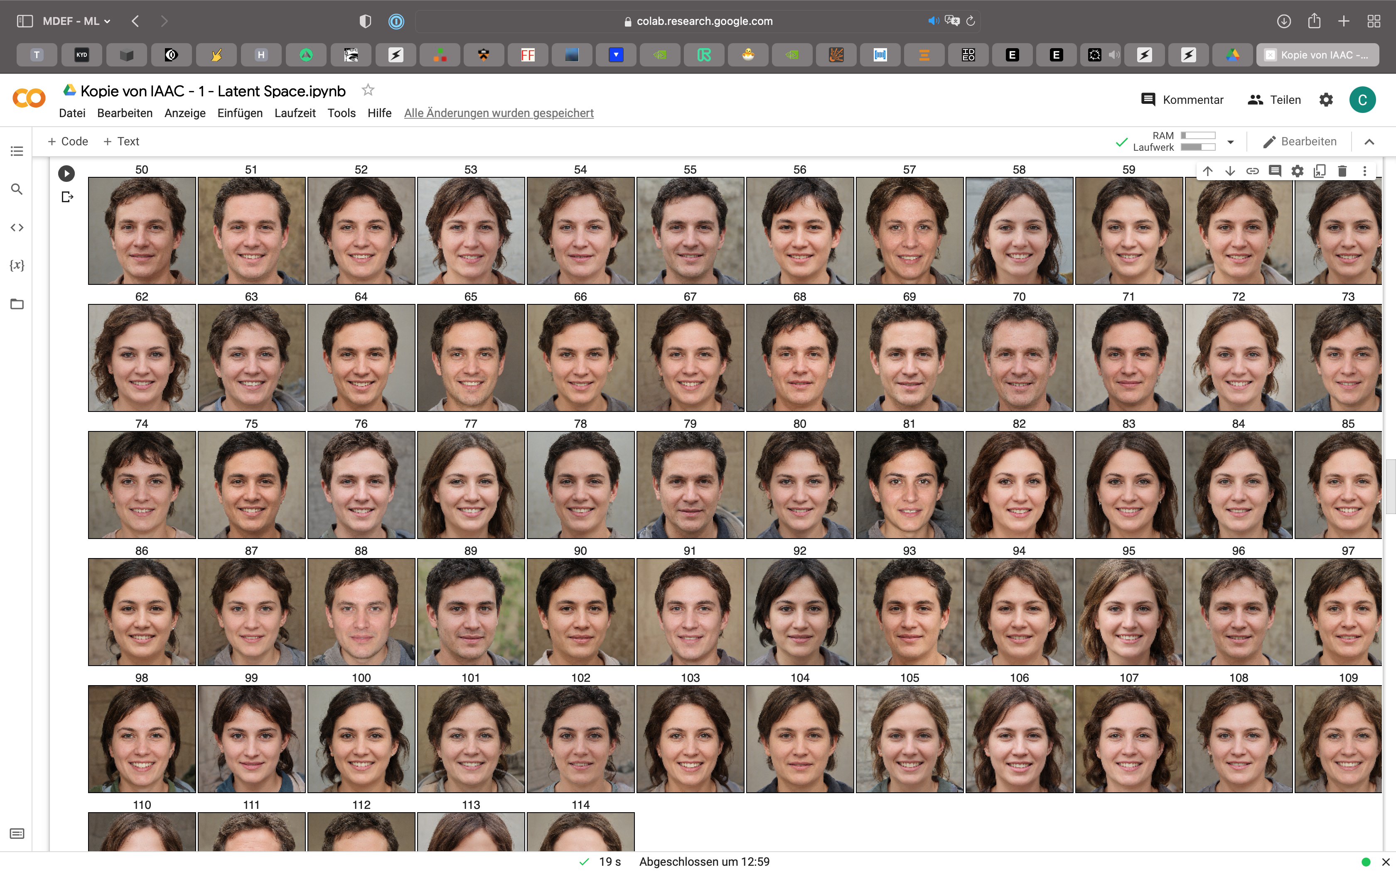Open the Bearbeiten editing mode dropdown

click(1300, 142)
